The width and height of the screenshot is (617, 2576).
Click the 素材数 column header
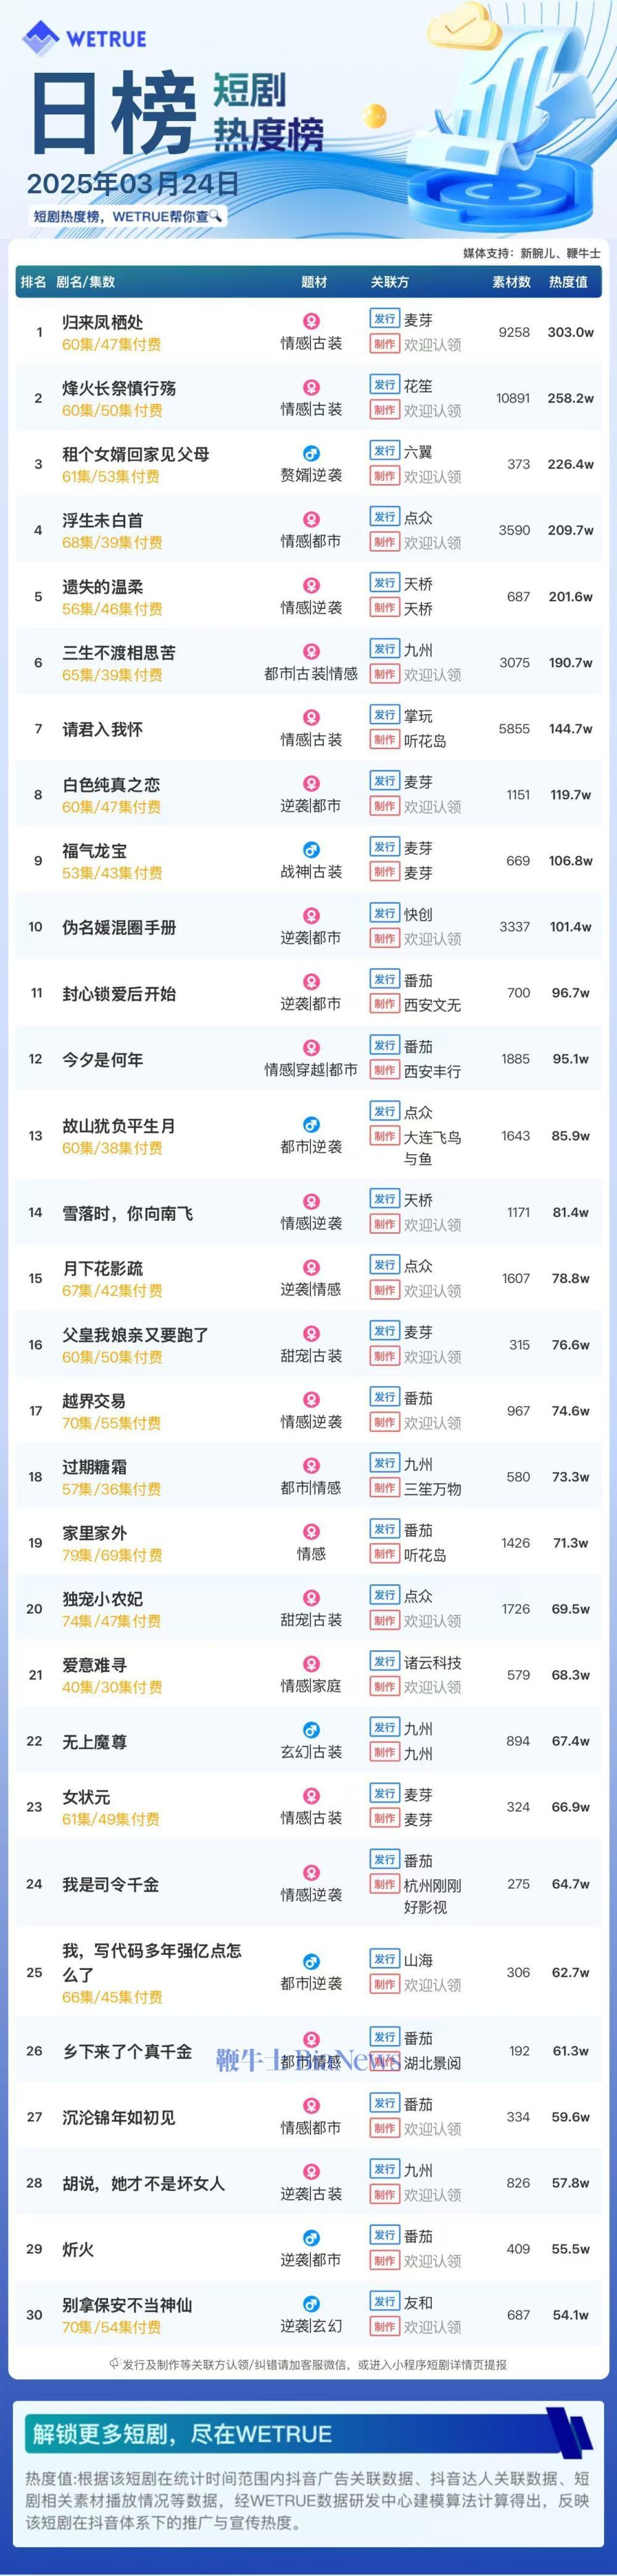(511, 282)
